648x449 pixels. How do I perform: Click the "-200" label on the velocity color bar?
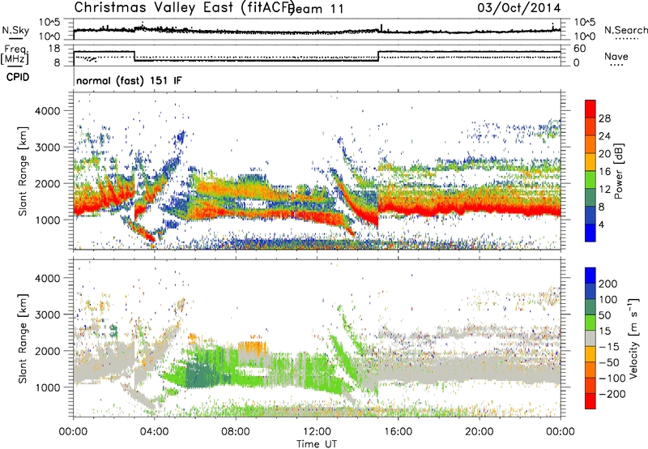point(612,394)
